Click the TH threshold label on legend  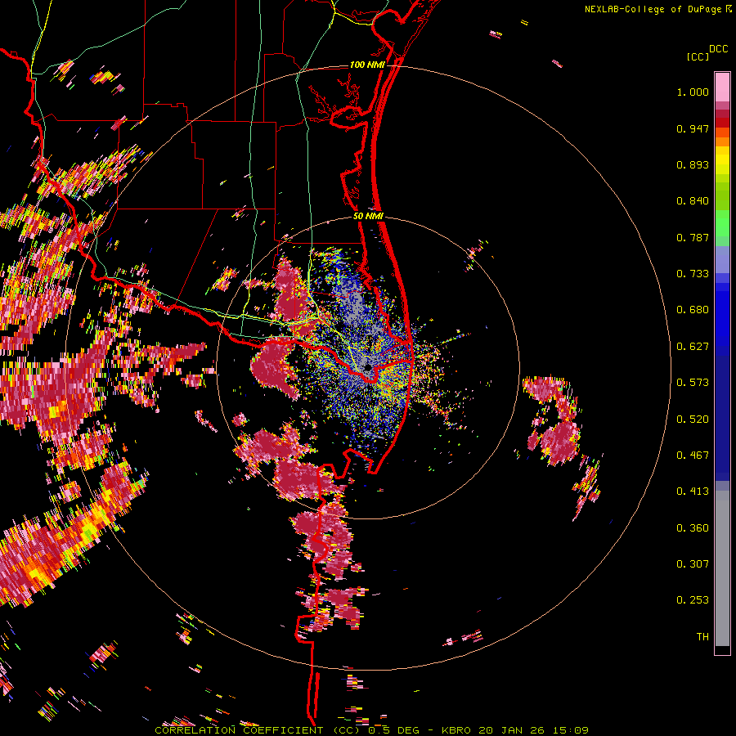click(x=702, y=637)
